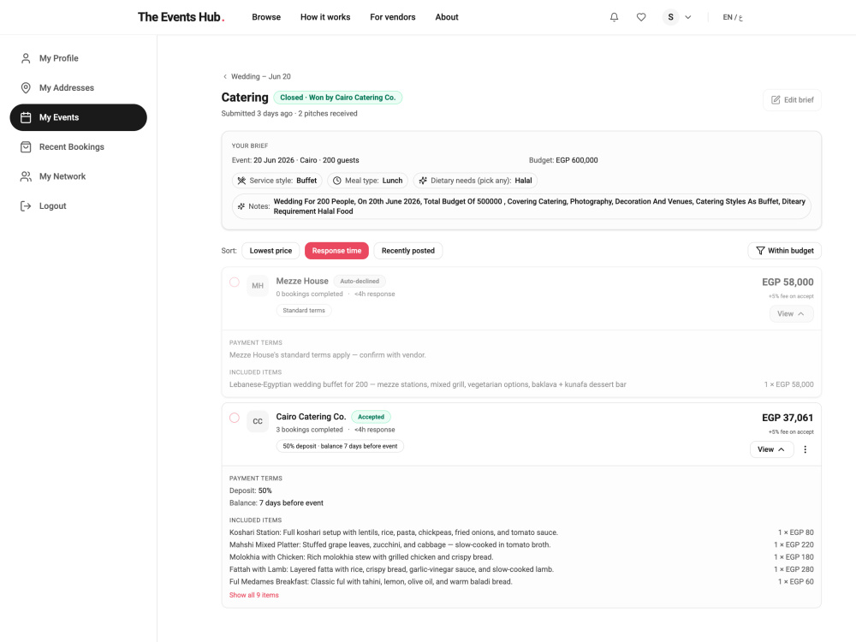Collapse the Mezze House View details

pyautogui.click(x=791, y=314)
